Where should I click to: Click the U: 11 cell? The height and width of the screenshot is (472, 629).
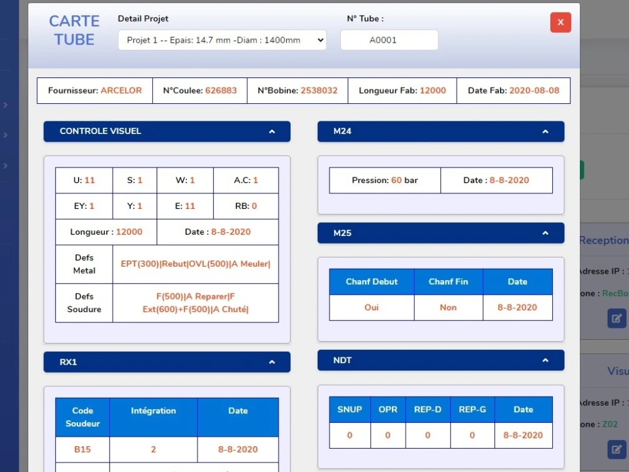[x=84, y=180]
